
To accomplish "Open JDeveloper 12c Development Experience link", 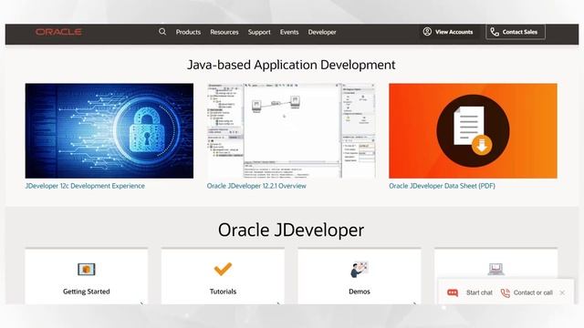I will pyautogui.click(x=85, y=186).
